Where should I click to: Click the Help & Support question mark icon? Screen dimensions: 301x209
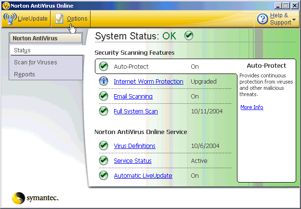tap(262, 19)
